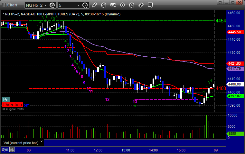Click the magenta count number 13
The image size is (245, 154).
click(135, 101)
